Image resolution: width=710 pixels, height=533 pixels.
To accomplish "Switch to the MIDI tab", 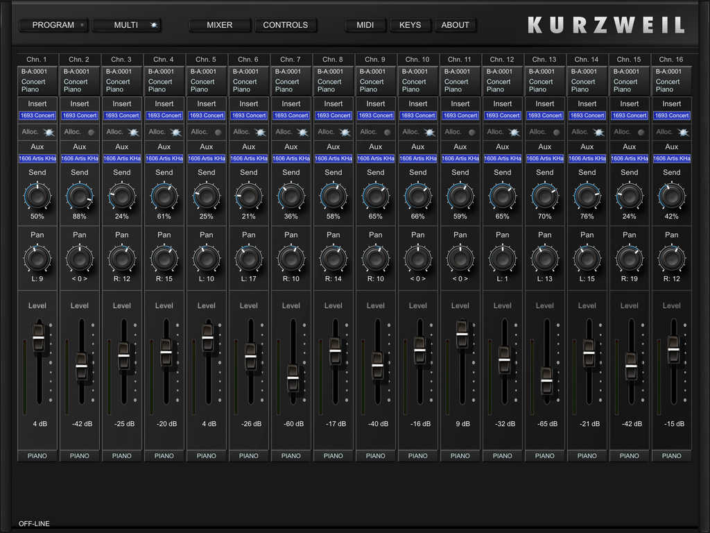I will click(365, 25).
